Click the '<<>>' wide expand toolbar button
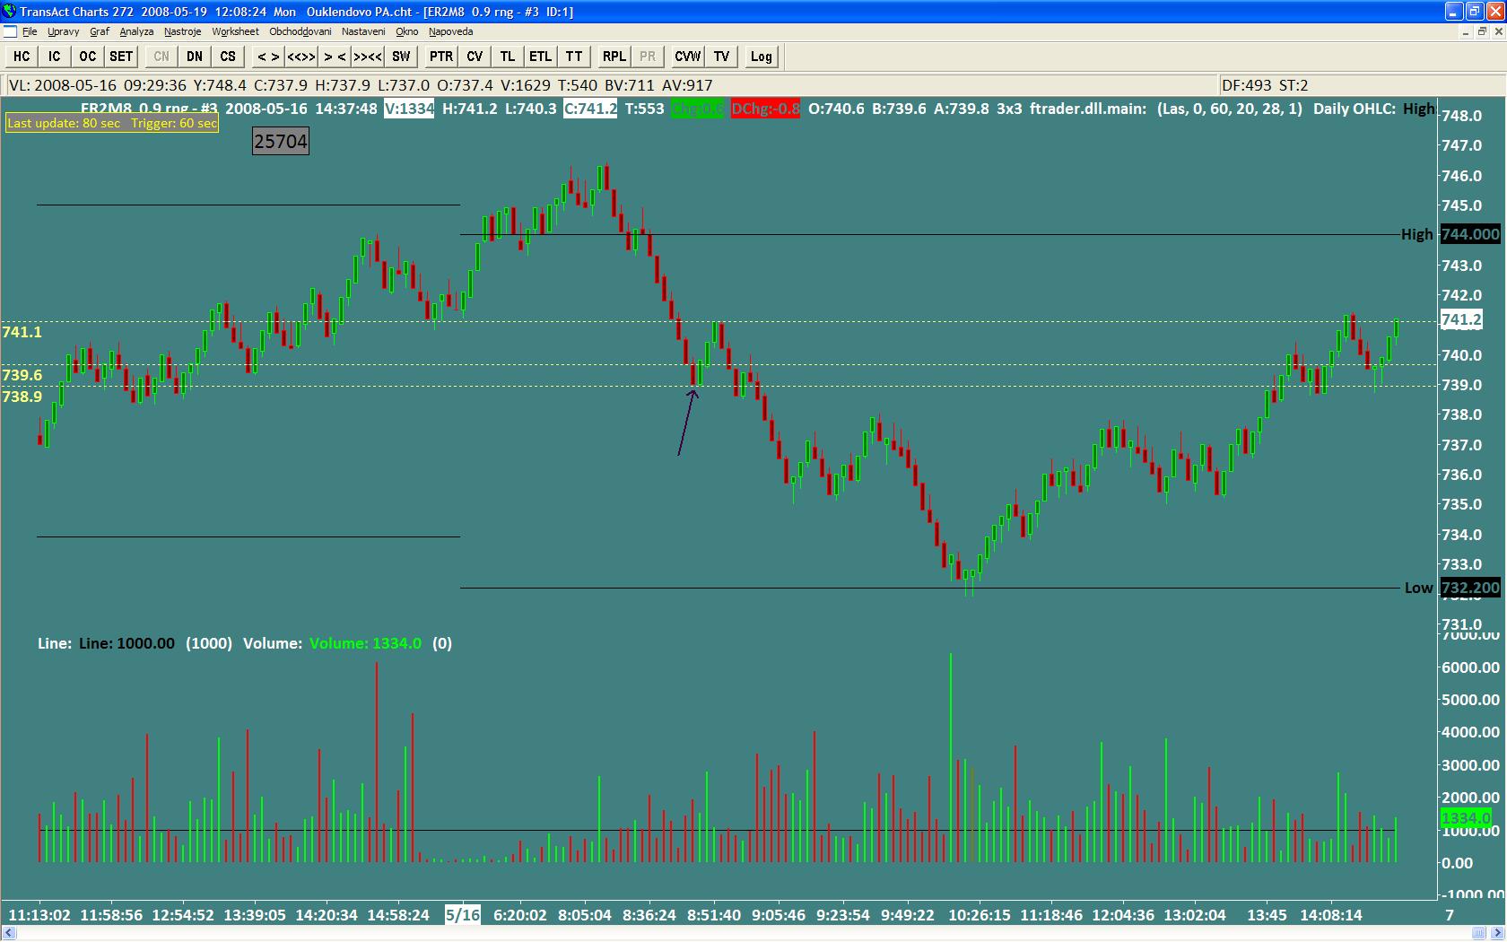1507x942 pixels. (301, 57)
